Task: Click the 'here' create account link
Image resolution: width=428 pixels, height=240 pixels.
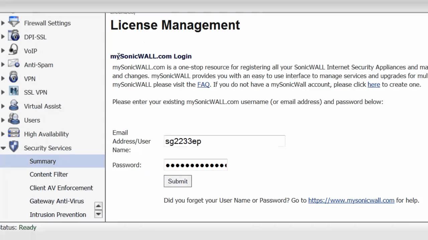Action: coord(374,84)
